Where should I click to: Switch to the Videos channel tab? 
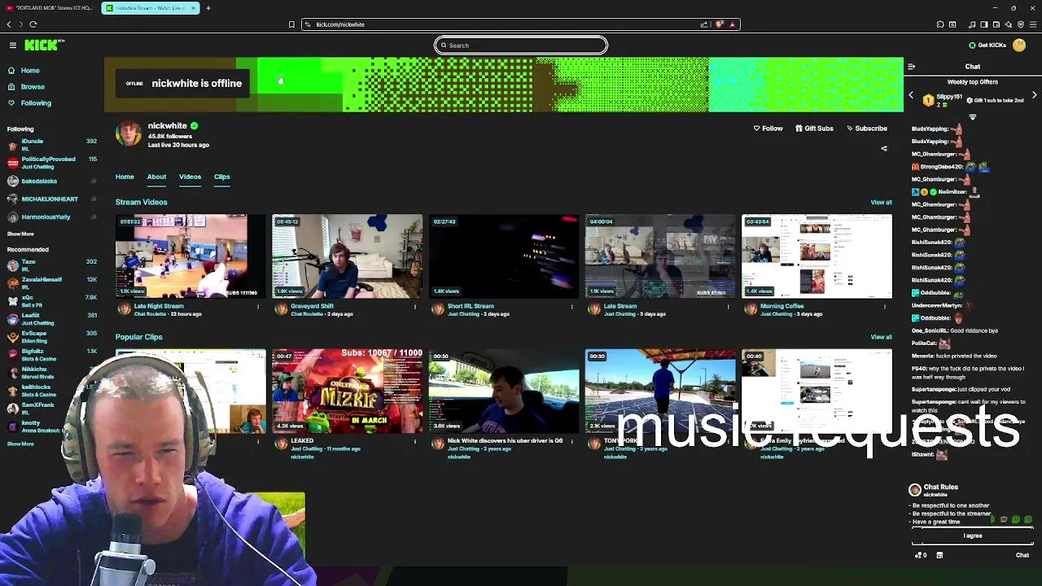pyautogui.click(x=190, y=177)
